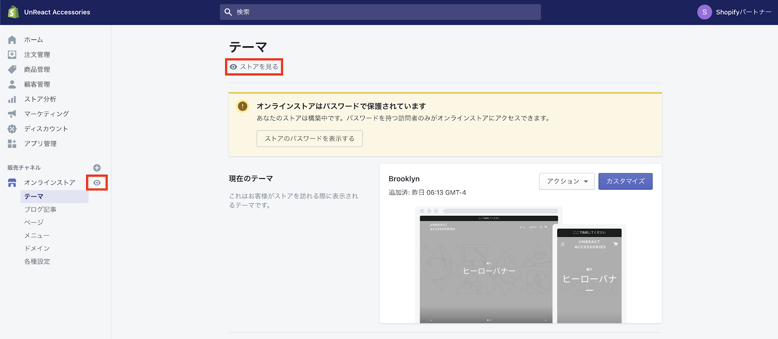Click the Shopify logo icon

13,12
